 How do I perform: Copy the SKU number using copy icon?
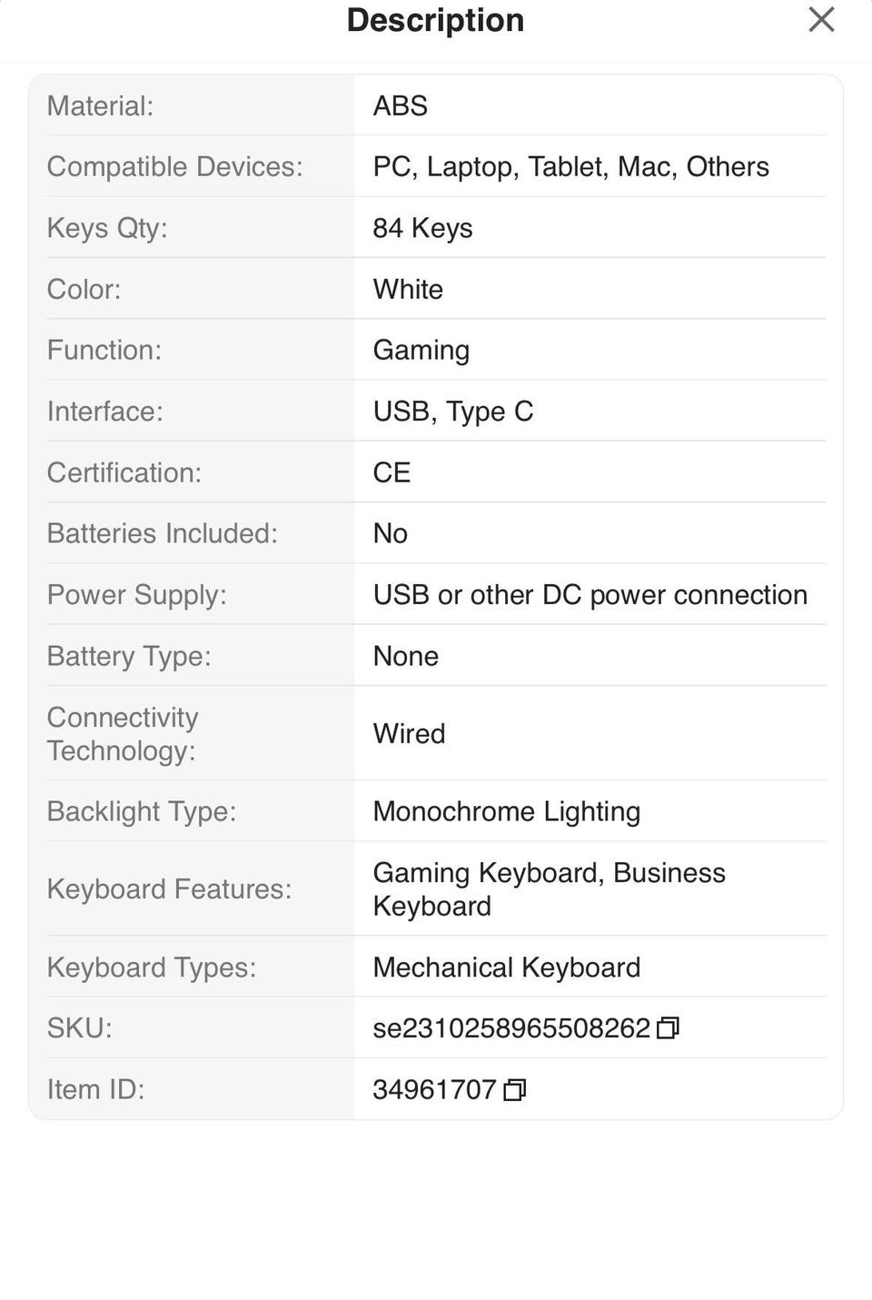668,1028
